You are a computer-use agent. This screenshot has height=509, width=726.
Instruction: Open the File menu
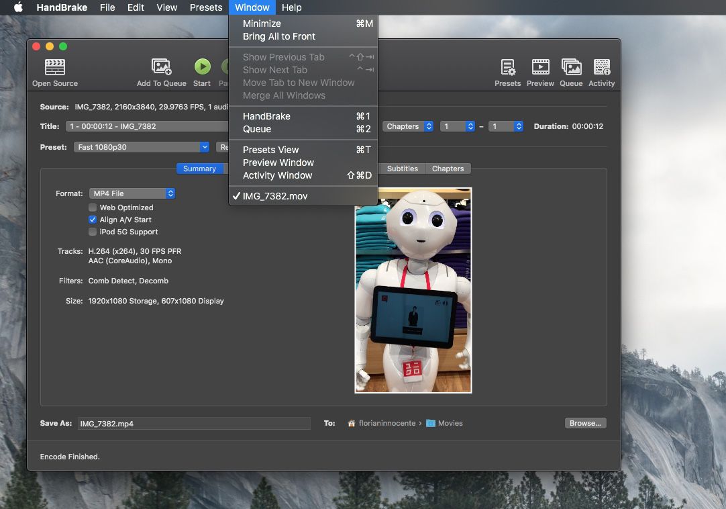click(x=107, y=7)
